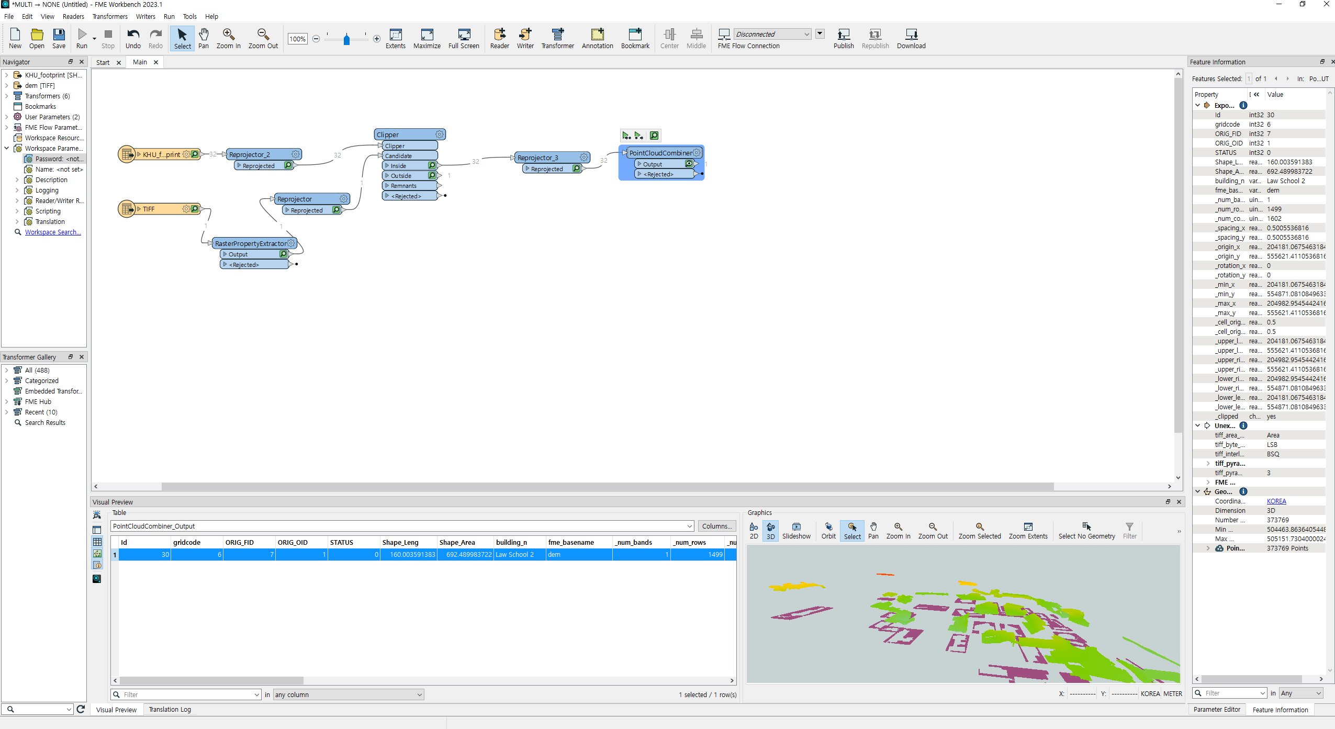Click Zoom In on the main toolbar
The image size is (1335, 729).
(228, 39)
